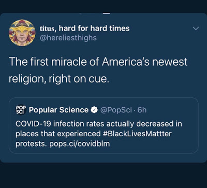Follow the pops.ci/covidblm link
207x188 pixels.
[80, 143]
